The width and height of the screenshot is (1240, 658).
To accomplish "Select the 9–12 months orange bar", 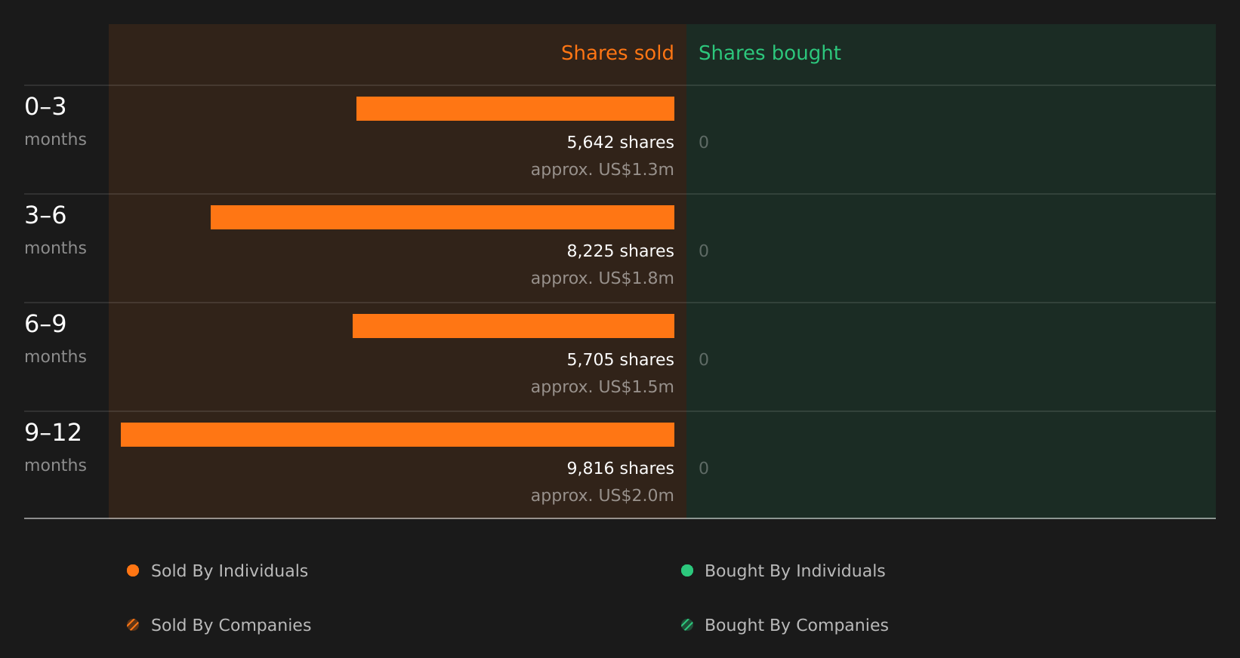I will (x=397, y=435).
